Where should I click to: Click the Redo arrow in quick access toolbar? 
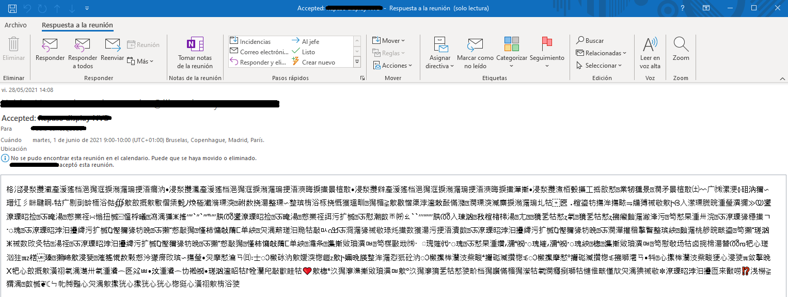point(42,8)
